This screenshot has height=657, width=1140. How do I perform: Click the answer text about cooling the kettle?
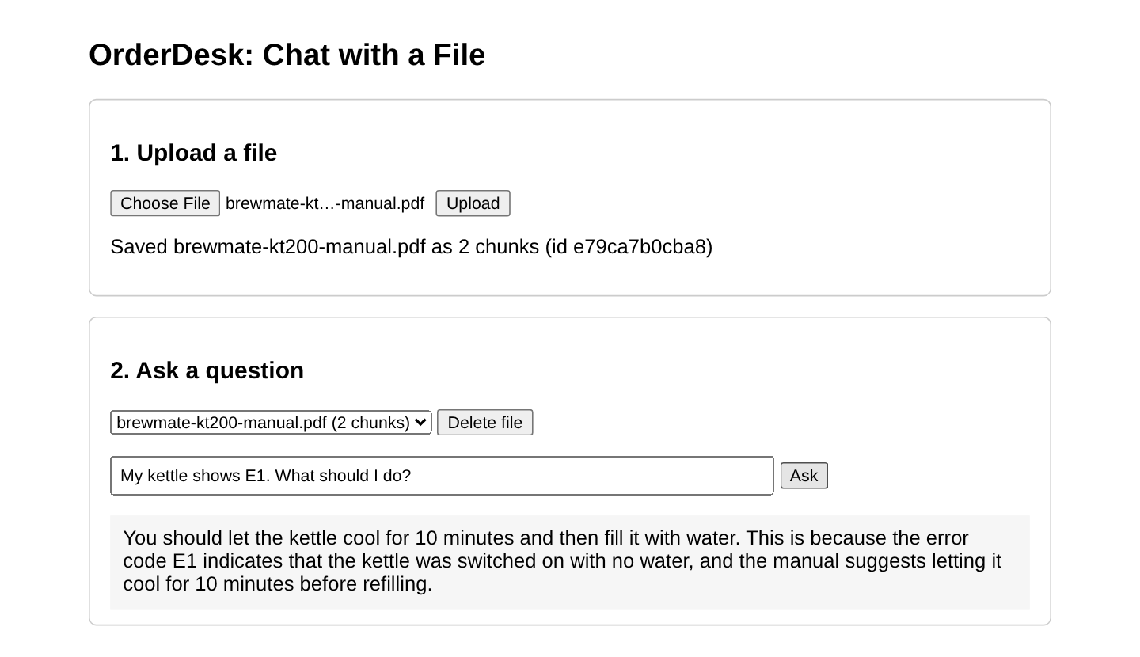pyautogui.click(x=569, y=561)
